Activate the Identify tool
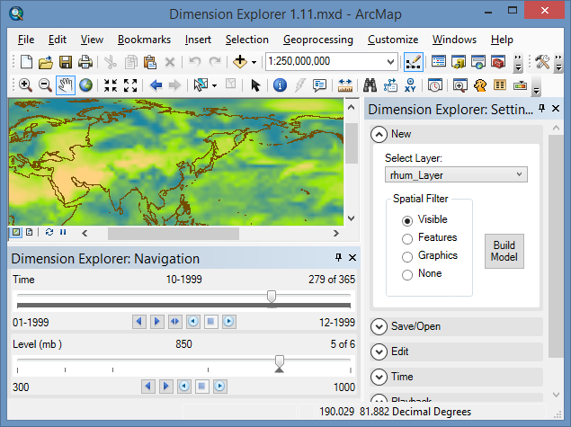 point(280,85)
